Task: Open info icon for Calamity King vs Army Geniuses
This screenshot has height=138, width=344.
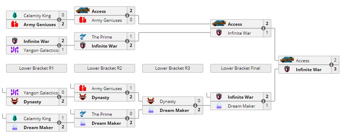Action: click(59, 20)
